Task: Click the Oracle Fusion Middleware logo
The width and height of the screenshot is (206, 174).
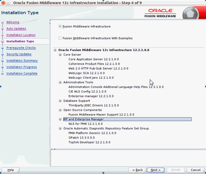Action: 160,13
